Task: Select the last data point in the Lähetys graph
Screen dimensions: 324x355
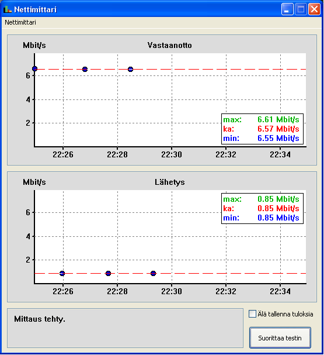Action: 153,273
